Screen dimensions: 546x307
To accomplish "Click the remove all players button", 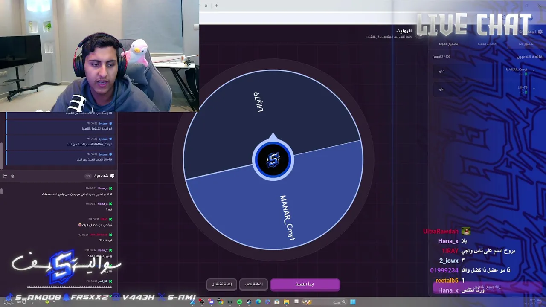I will pos(488,287).
